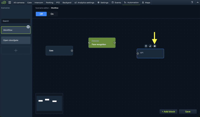This screenshot has width=200, height=117.
Task: Collapse the top bar with chevron
Action: [x=197, y=2]
